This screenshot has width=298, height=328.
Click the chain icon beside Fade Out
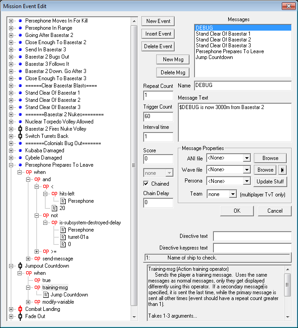20,316
